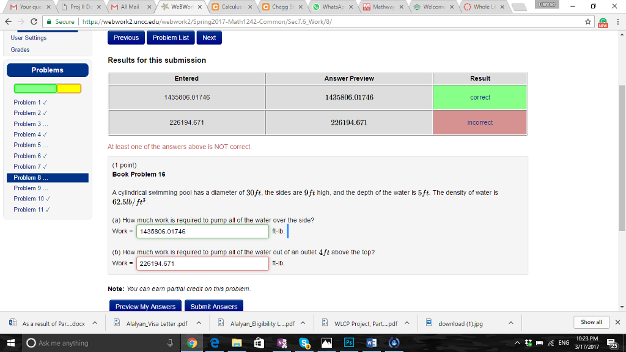This screenshot has width=626, height=352.
Task: Open Grades in the sidebar
Action: [21, 50]
